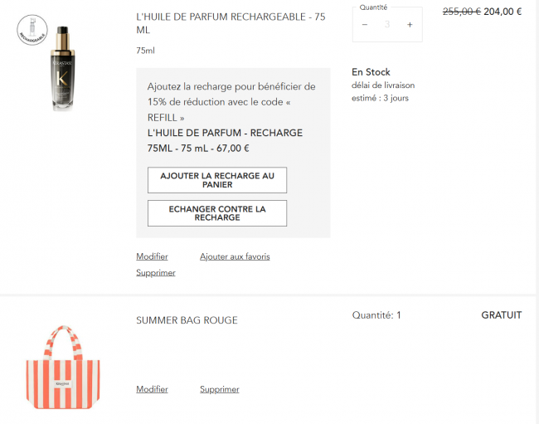Click Echanger contre la recharge button
Viewport: 539px width, 424px height.
point(217,213)
